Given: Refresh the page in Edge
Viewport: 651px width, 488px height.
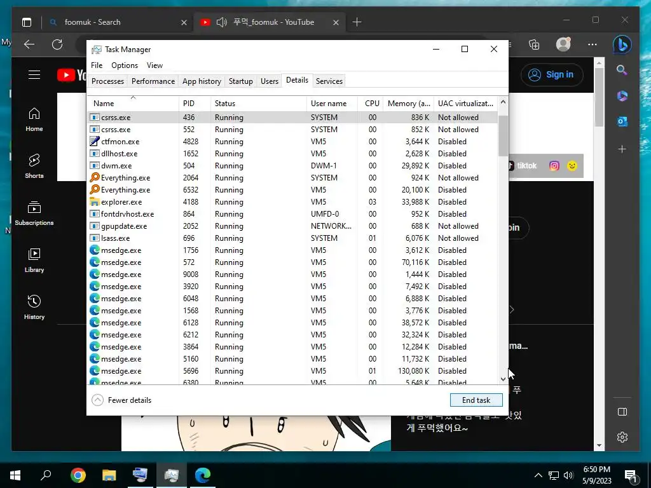Looking at the screenshot, I should pyautogui.click(x=57, y=44).
